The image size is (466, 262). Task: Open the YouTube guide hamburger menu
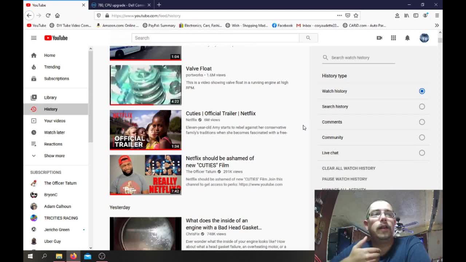33,38
